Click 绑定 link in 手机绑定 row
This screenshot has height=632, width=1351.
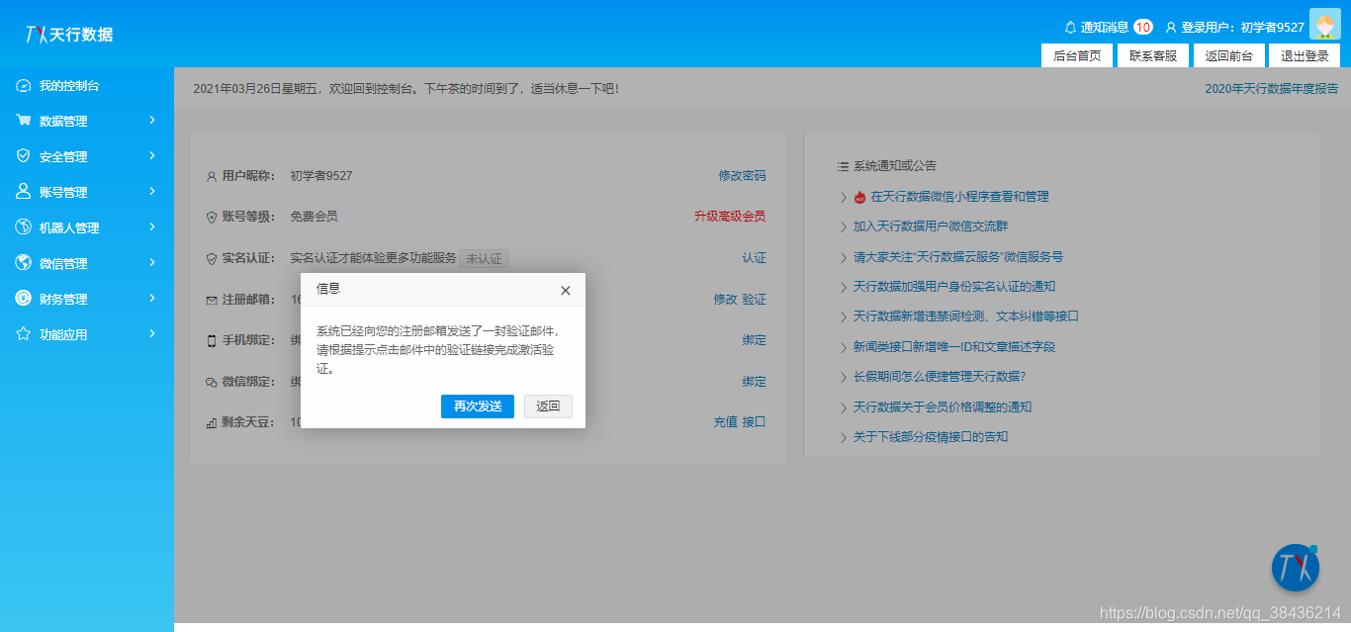point(755,340)
